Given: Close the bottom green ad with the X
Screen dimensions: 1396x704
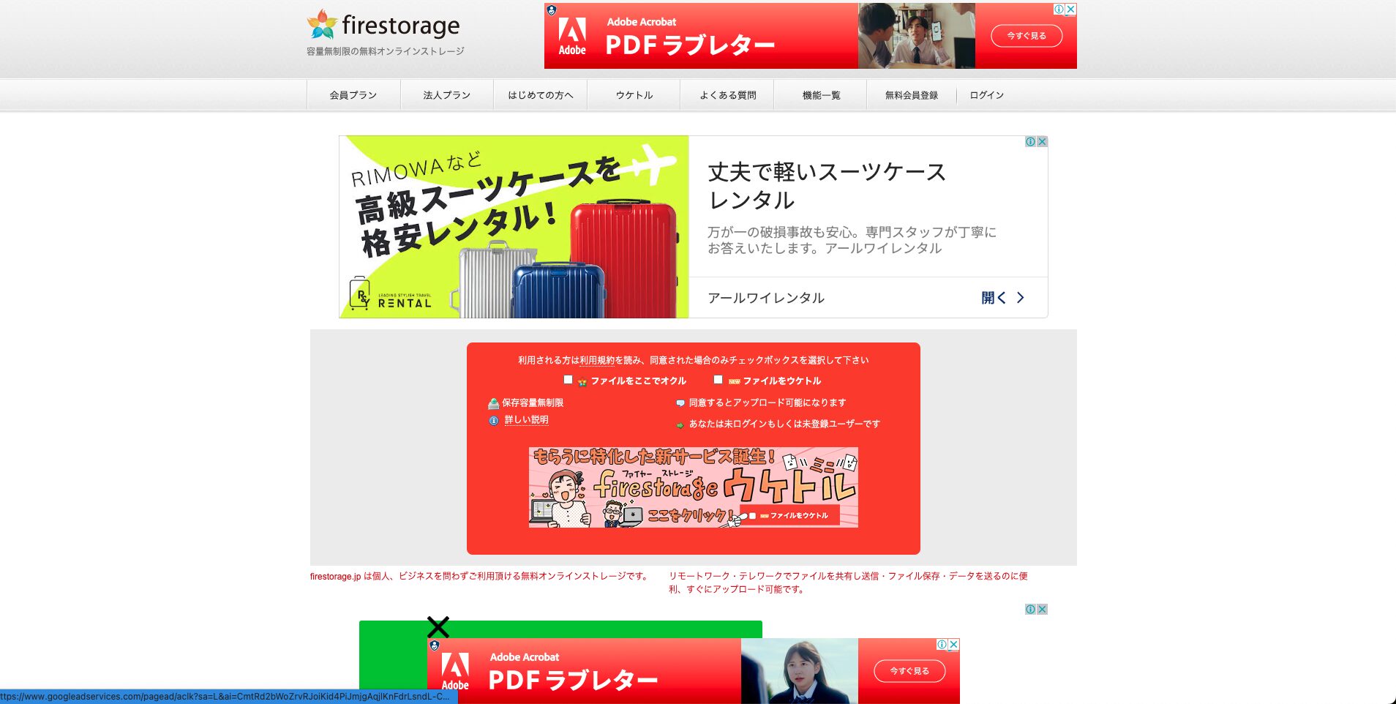Looking at the screenshot, I should tap(438, 626).
